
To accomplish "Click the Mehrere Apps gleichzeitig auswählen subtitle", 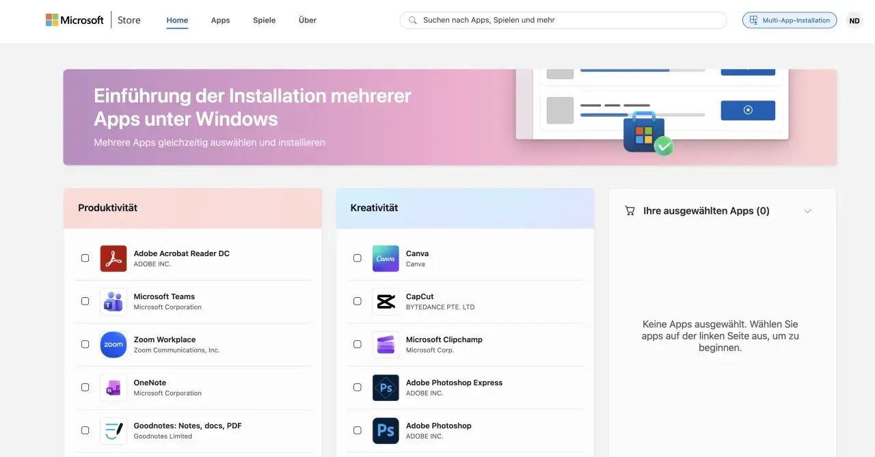I will [x=209, y=143].
